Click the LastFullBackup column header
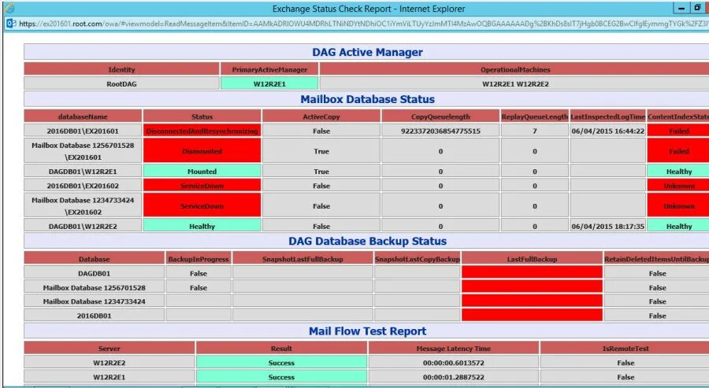 pyautogui.click(x=532, y=259)
